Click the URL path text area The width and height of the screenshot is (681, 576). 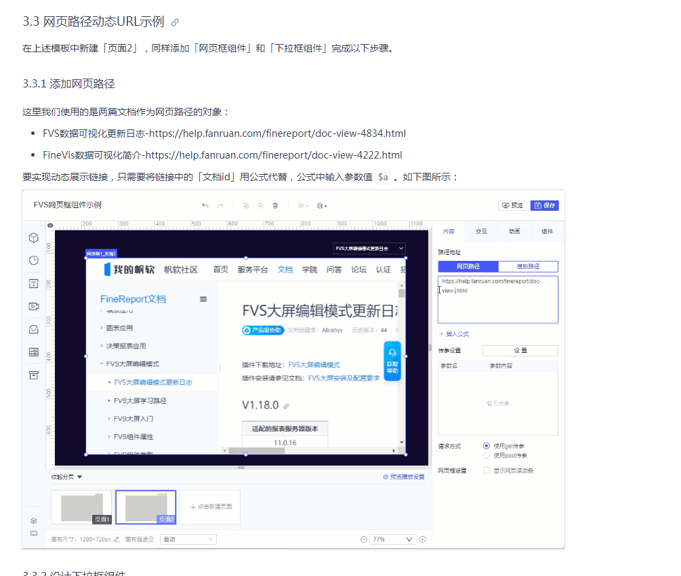click(x=498, y=300)
